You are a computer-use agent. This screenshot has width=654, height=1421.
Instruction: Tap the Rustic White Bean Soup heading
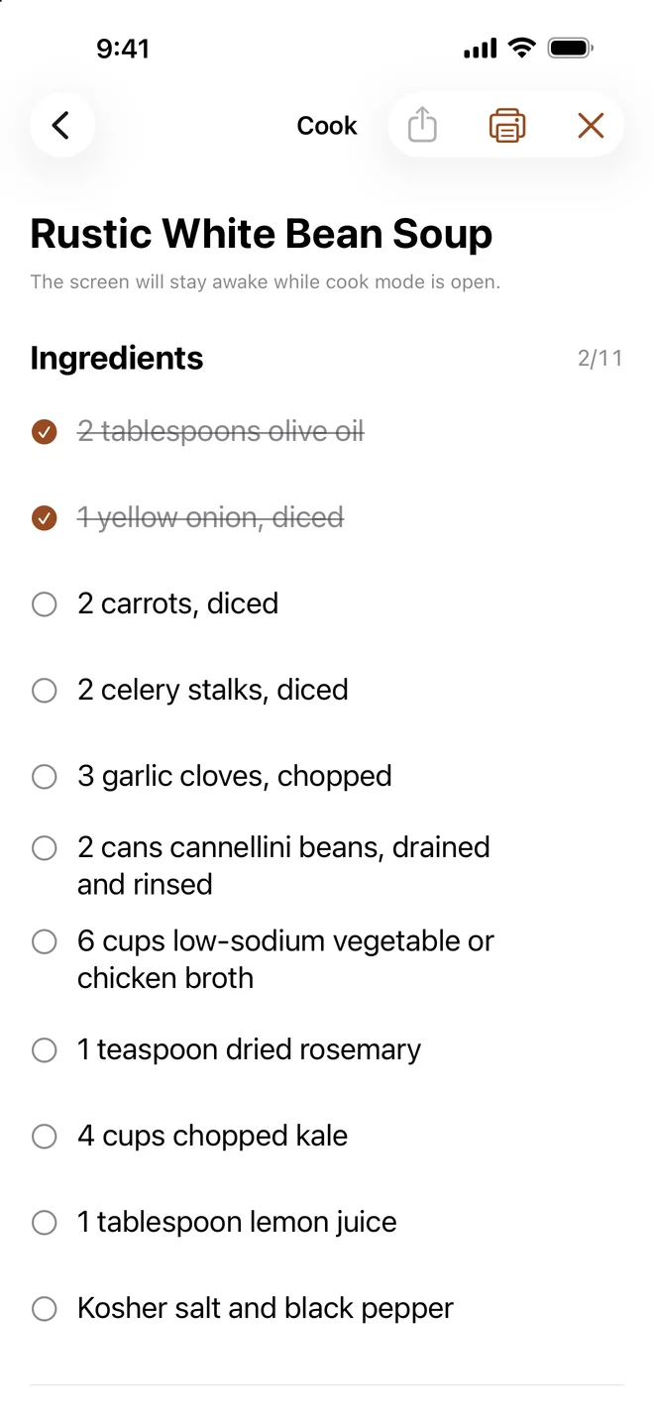[x=262, y=234]
